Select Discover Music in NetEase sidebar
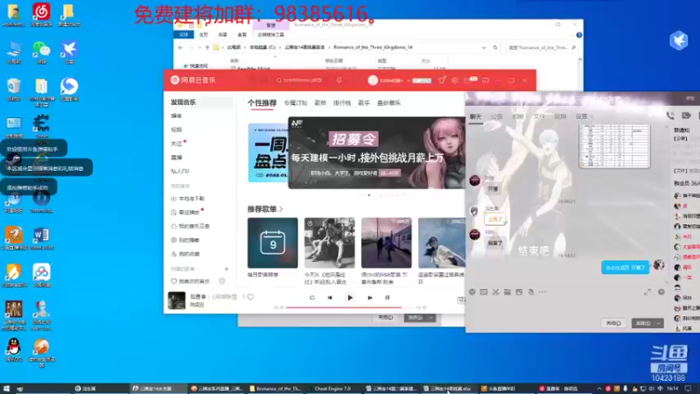 pyautogui.click(x=183, y=102)
